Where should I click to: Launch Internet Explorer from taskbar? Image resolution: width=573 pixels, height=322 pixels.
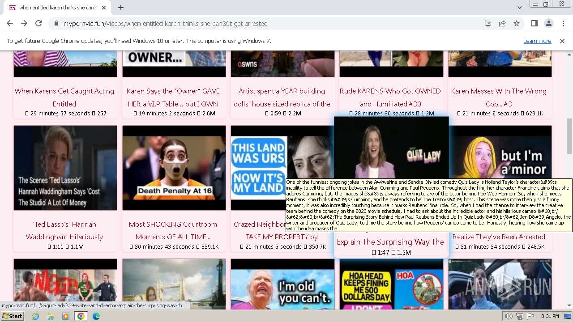click(x=35, y=316)
